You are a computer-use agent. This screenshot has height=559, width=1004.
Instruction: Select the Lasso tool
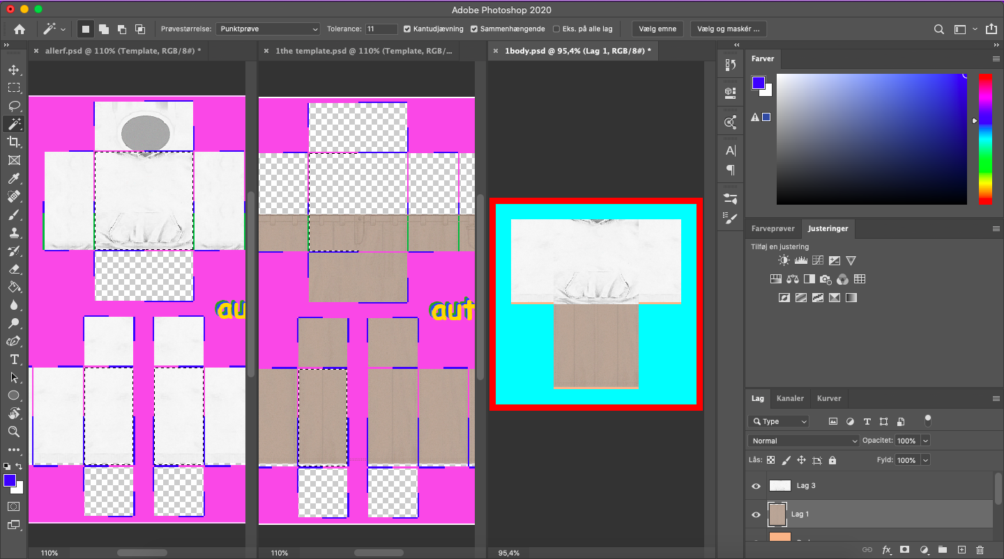[x=13, y=105]
